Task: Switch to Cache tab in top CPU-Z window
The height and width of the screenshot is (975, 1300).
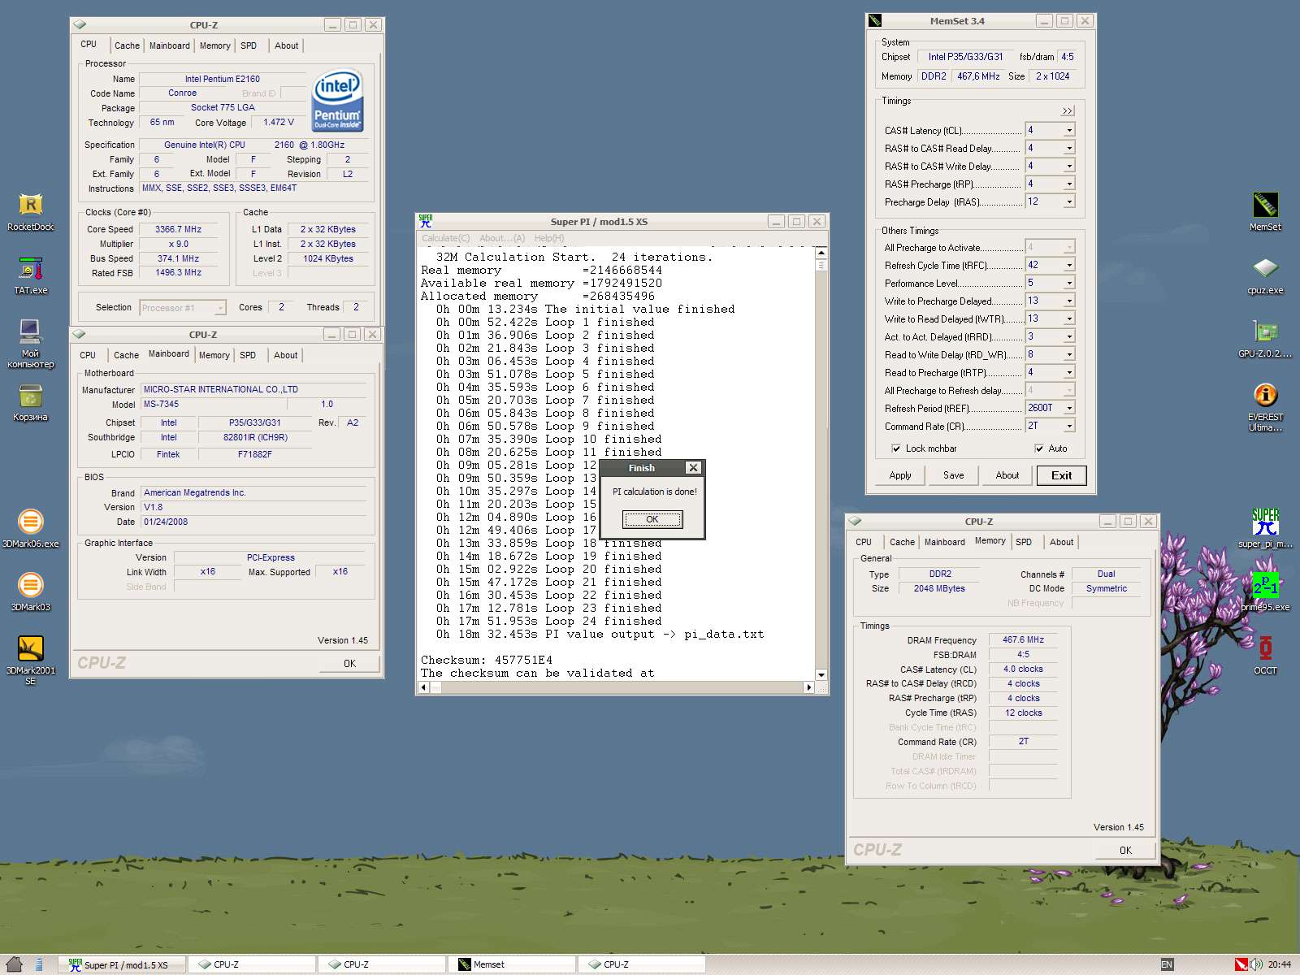Action: coord(127,45)
